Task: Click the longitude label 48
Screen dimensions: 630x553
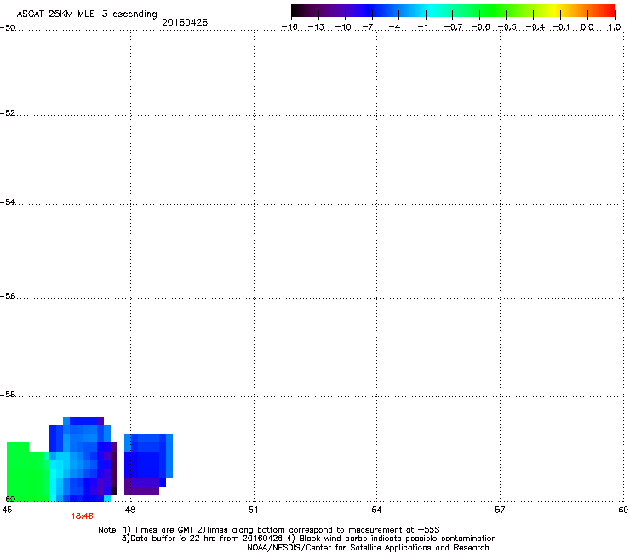Action: 129,510
